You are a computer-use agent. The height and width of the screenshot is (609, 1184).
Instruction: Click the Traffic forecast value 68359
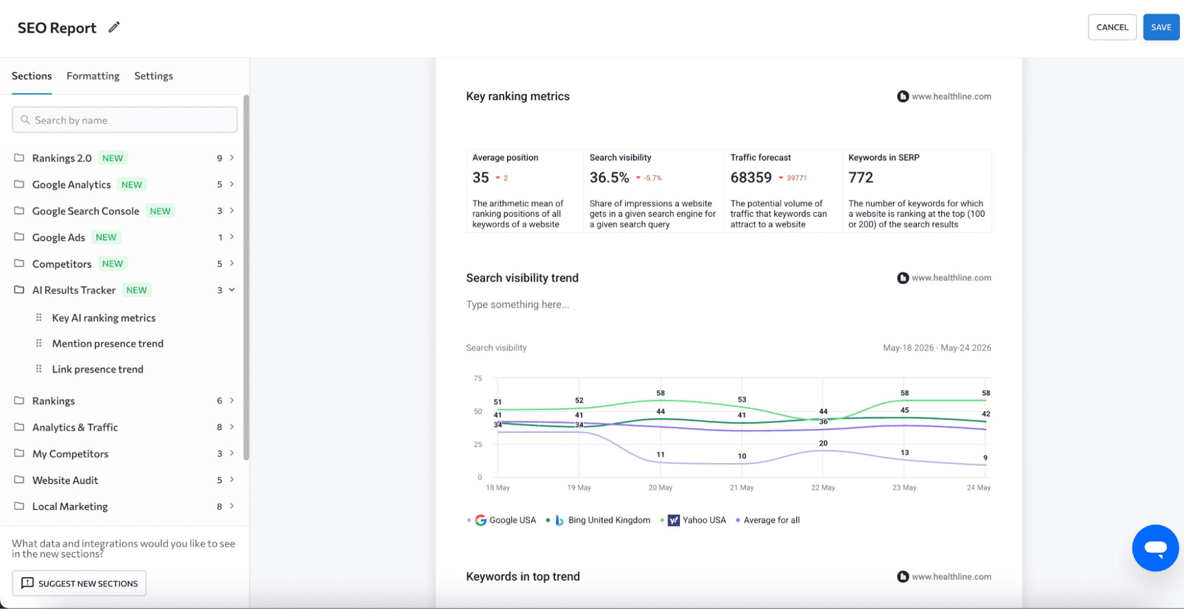(750, 177)
